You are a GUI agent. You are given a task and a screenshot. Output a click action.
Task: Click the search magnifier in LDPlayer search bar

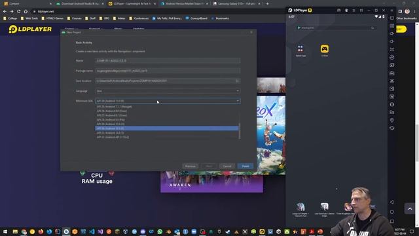click(373, 28)
